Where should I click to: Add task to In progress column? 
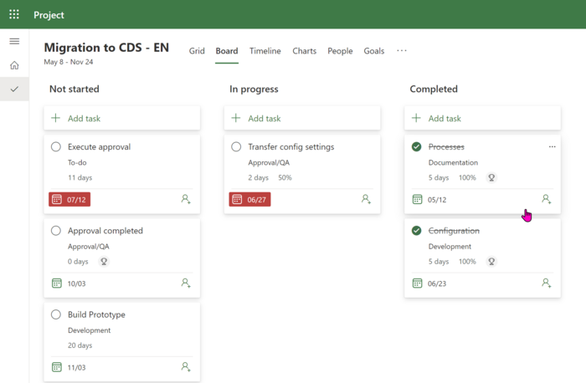click(302, 119)
